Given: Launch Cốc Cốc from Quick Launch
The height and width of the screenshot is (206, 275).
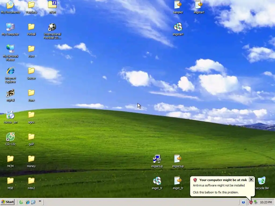Looking at the screenshot, I should click(x=21, y=202).
